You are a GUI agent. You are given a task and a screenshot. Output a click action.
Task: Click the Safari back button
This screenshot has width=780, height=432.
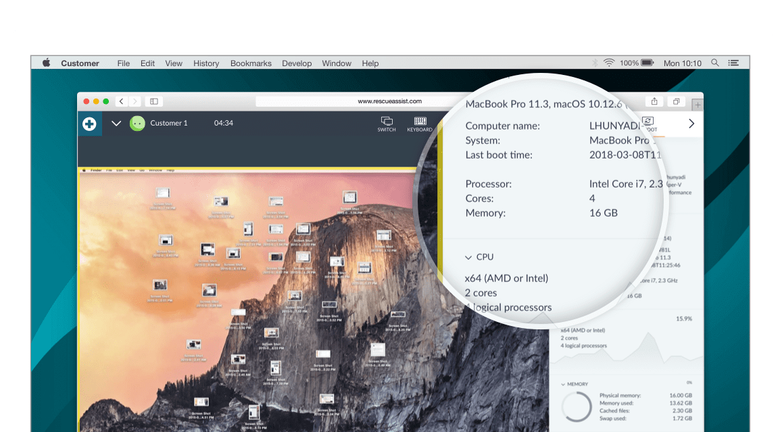click(121, 101)
